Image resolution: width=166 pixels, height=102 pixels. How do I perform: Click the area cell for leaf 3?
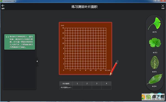97,87
